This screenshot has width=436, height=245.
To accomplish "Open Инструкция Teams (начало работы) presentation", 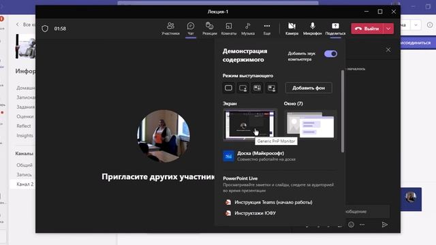I will [x=268, y=202].
